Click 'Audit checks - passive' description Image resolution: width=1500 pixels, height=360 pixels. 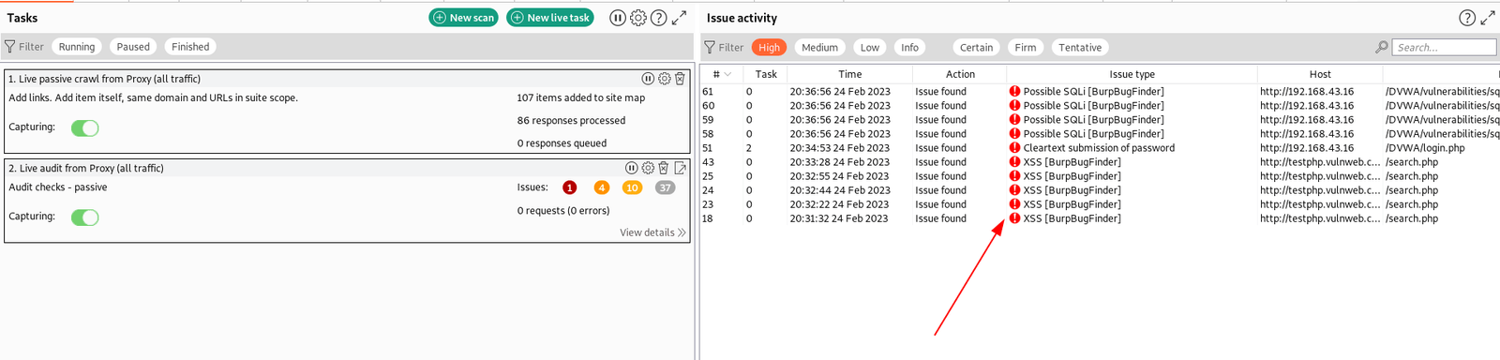(x=58, y=187)
